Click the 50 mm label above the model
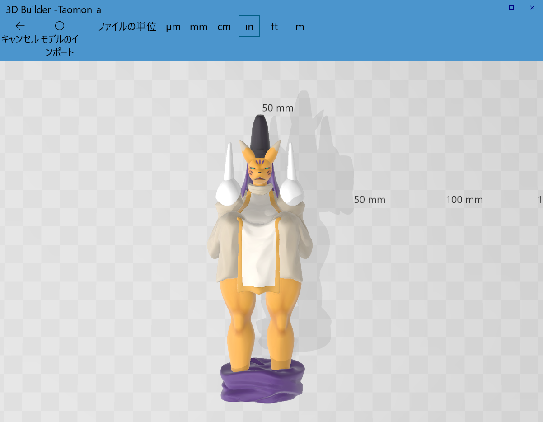The image size is (543, 422). coord(278,108)
